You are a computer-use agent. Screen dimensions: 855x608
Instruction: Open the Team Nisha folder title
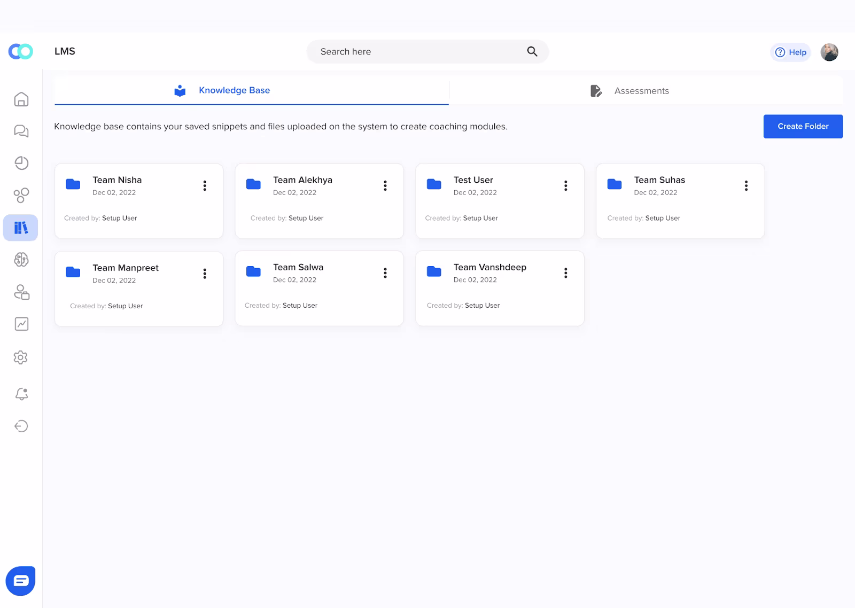pyautogui.click(x=117, y=180)
